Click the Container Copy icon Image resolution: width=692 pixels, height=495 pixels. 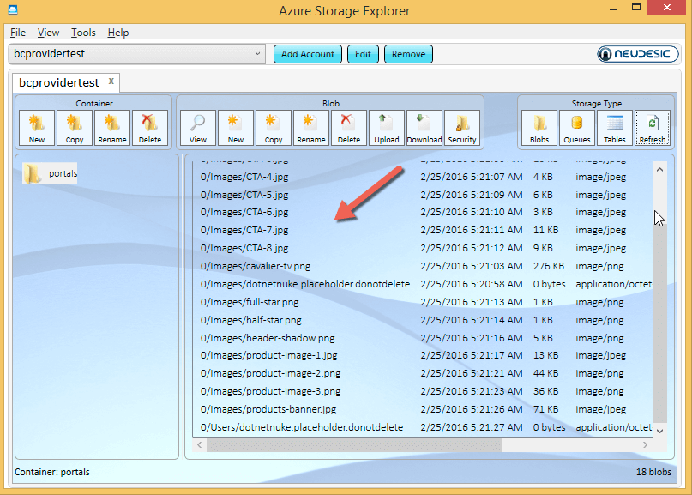(75, 128)
